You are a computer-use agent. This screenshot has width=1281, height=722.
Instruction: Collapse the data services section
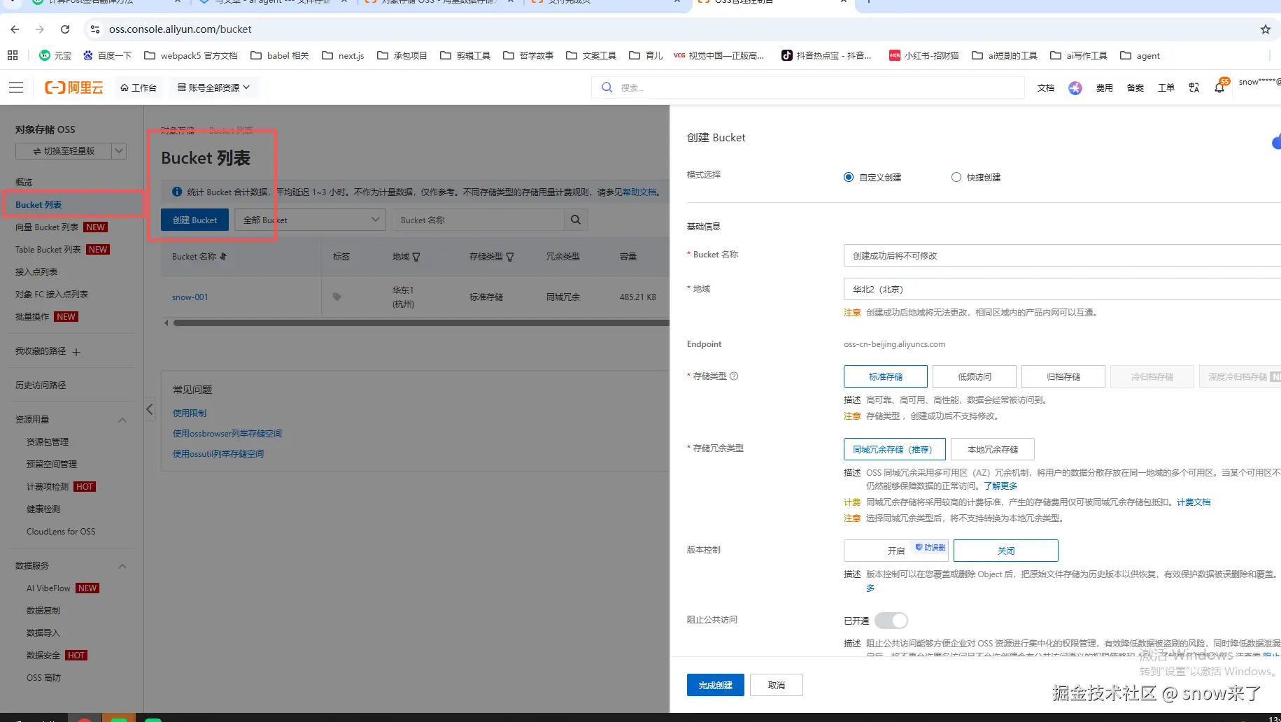[x=122, y=566]
